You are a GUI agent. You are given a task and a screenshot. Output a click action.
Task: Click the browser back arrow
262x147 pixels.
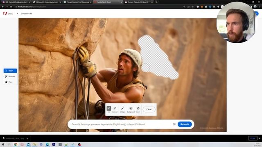pos(3,7)
